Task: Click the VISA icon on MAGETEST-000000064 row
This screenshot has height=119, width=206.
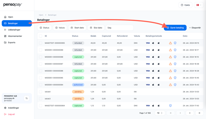Action: [x=148, y=106]
